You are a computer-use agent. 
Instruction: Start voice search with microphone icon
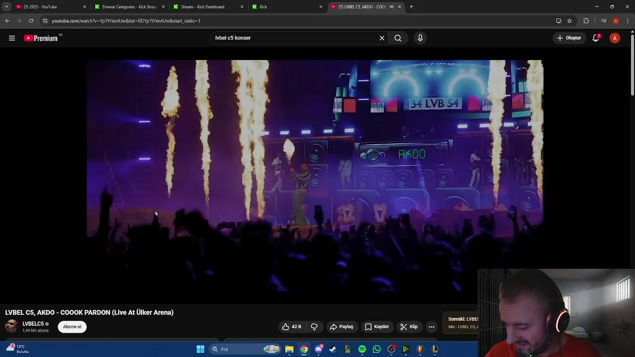[x=420, y=38]
